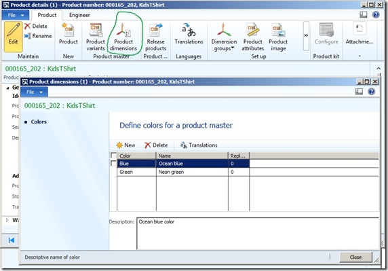Screen dimensions: 388x271
Task: Select the Neon green name cell
Action: pyautogui.click(x=192, y=172)
